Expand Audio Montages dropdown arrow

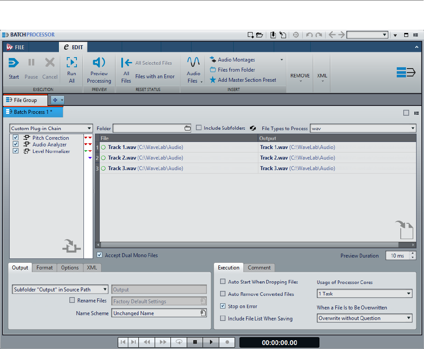[x=282, y=60]
